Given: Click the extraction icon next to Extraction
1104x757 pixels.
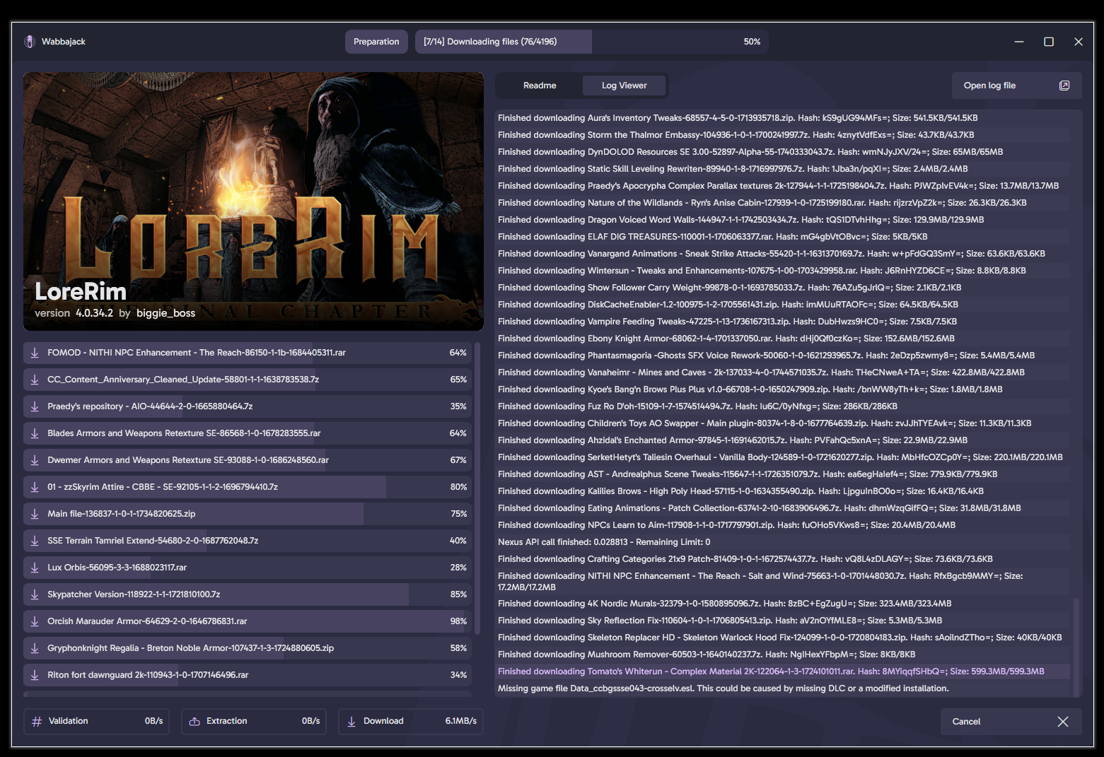Looking at the screenshot, I should [194, 722].
